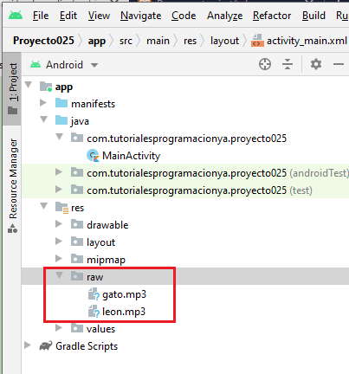Image resolution: width=349 pixels, height=374 pixels.
Task: Collapse the raw folder
Action: [x=59, y=275]
